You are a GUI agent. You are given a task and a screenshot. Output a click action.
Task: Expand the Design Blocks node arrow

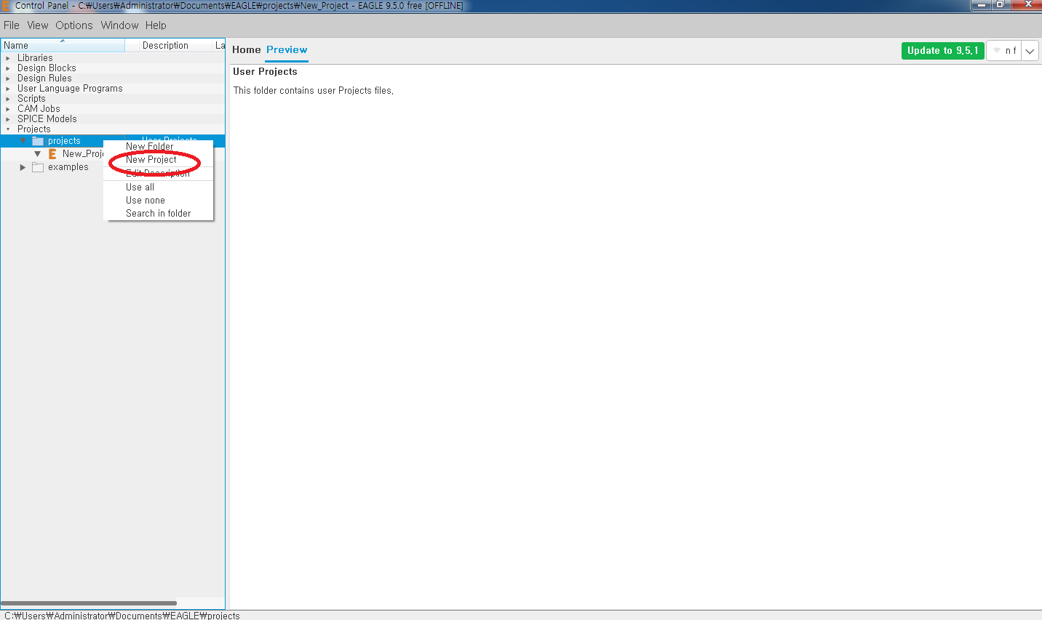pos(8,68)
